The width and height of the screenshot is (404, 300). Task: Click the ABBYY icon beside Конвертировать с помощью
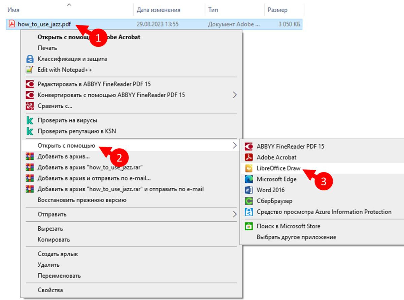[x=30, y=95]
